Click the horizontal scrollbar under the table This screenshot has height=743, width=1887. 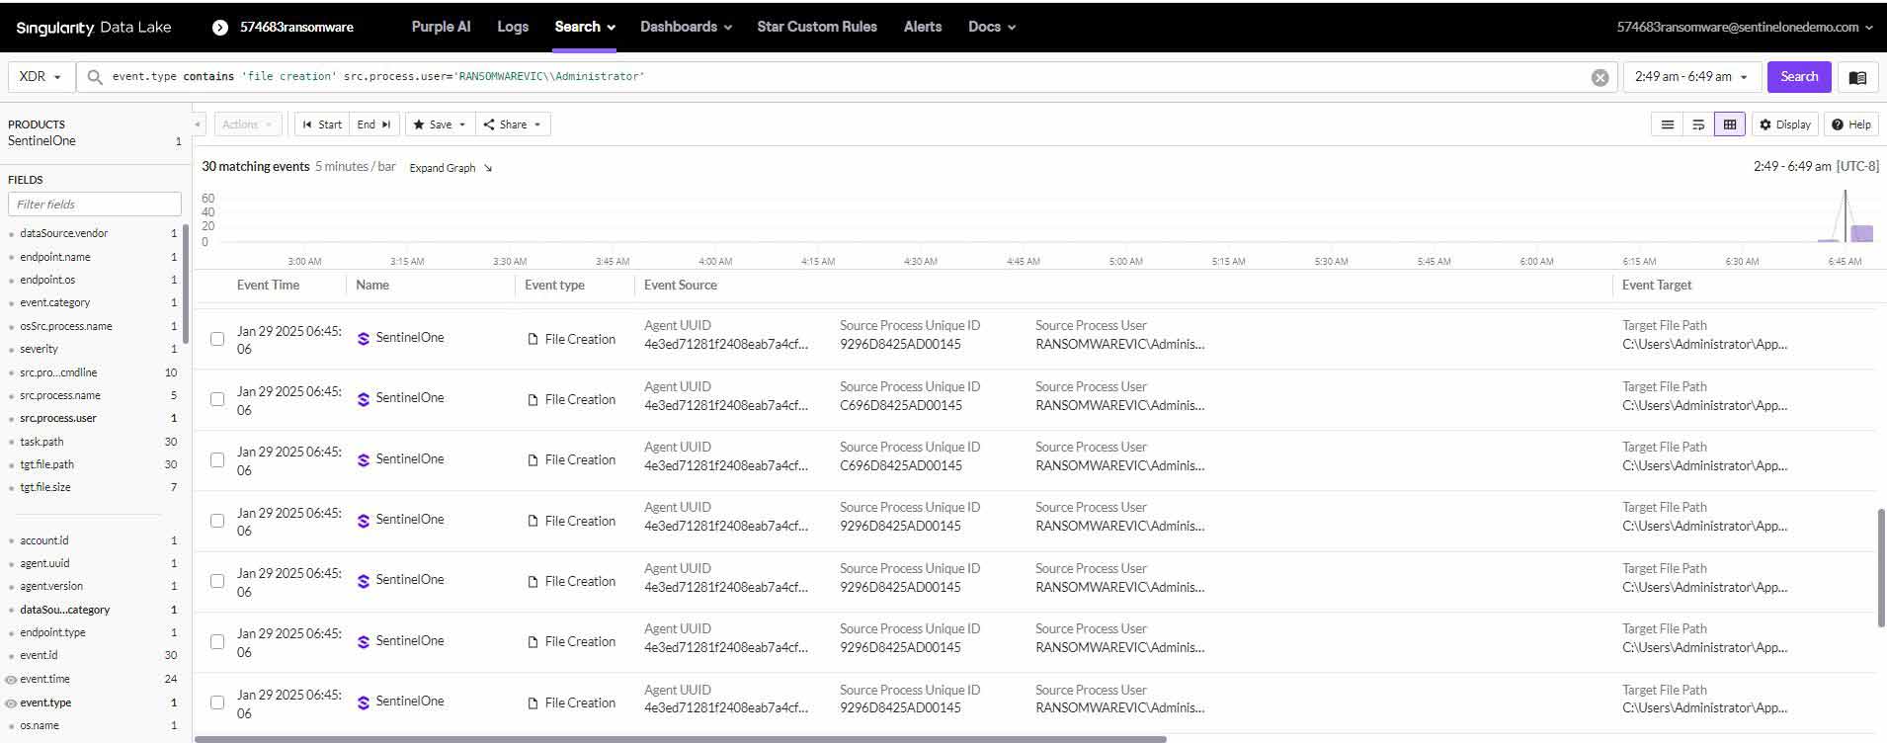(x=680, y=738)
